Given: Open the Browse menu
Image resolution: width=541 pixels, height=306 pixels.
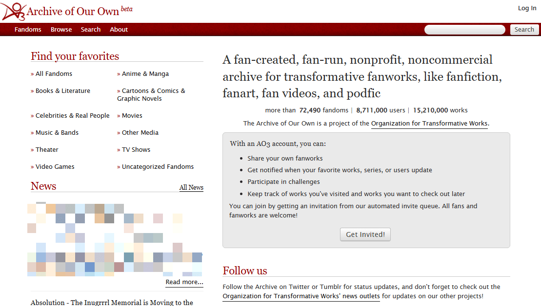Looking at the screenshot, I should point(61,29).
